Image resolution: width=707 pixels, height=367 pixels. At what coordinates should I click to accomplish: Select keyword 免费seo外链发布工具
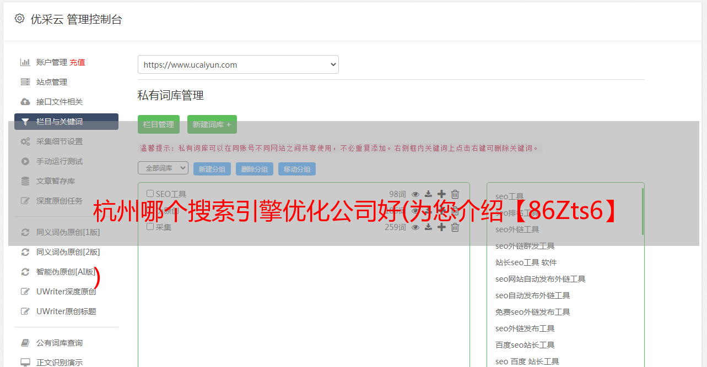point(533,312)
